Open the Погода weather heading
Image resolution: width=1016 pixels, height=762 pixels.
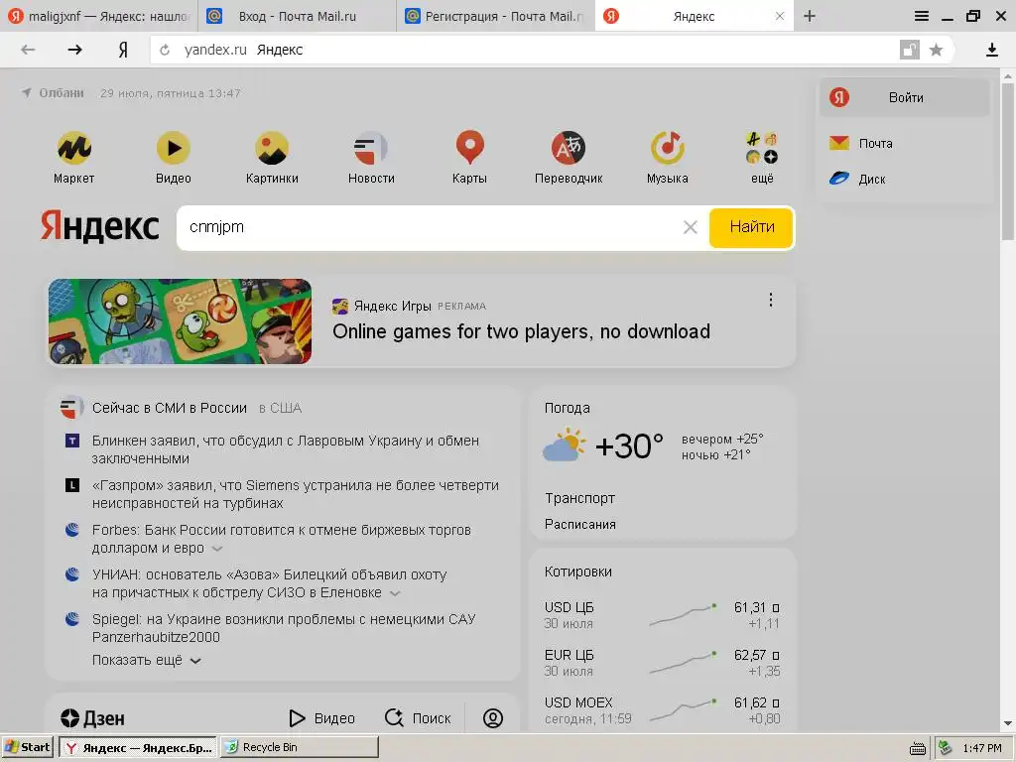point(567,408)
